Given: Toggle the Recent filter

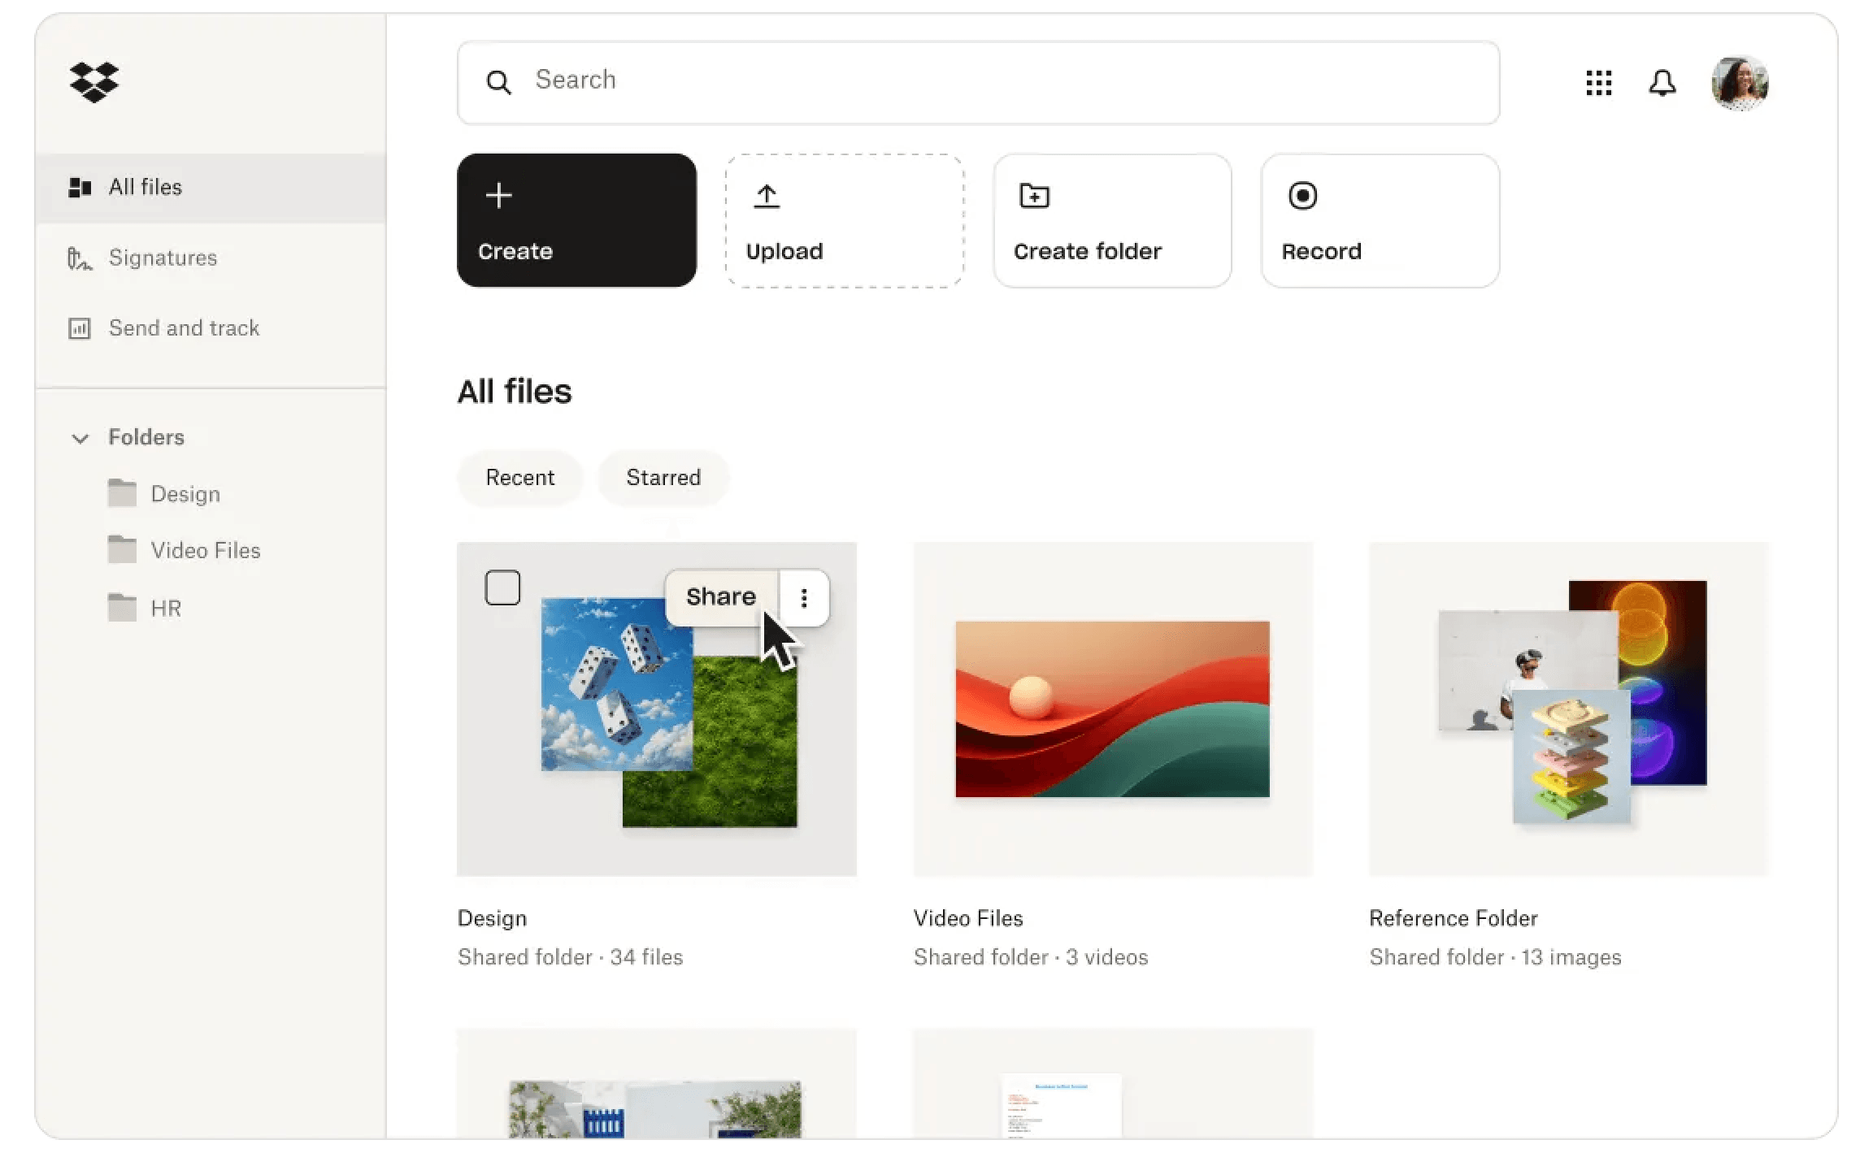Looking at the screenshot, I should [520, 477].
